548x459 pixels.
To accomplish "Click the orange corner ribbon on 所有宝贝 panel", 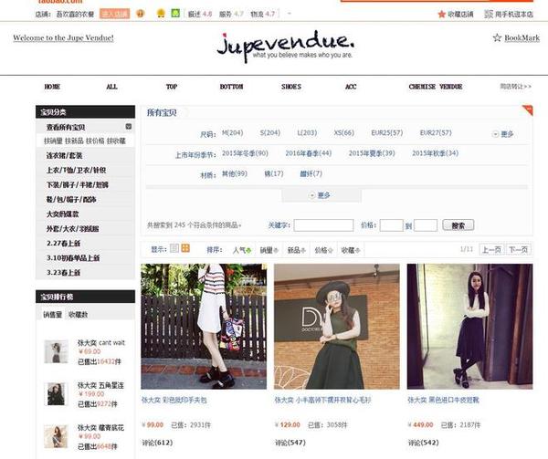I will point(528,110).
